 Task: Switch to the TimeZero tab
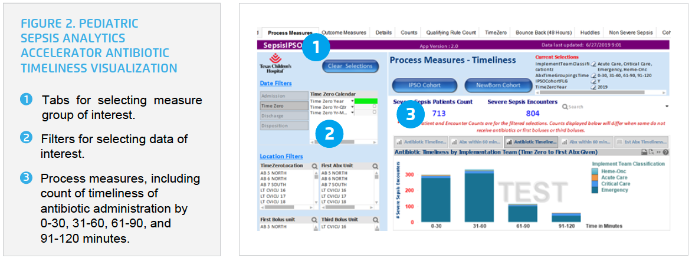click(x=496, y=32)
